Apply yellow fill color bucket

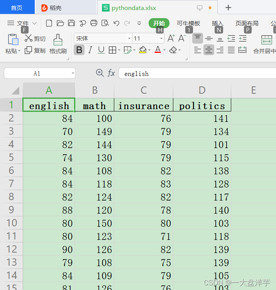click(142, 50)
